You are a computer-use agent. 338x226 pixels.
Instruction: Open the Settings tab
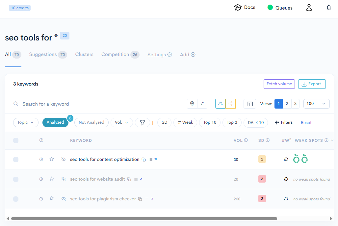point(160,55)
